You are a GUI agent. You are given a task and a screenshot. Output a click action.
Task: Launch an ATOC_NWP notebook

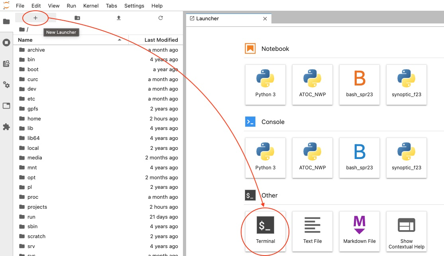[x=312, y=85]
